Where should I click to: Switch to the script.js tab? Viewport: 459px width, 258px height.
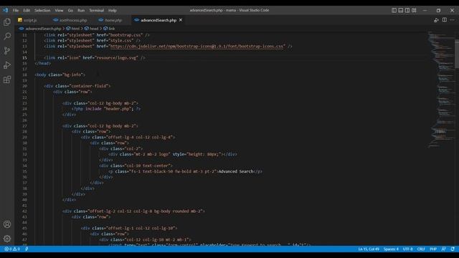pos(27,20)
